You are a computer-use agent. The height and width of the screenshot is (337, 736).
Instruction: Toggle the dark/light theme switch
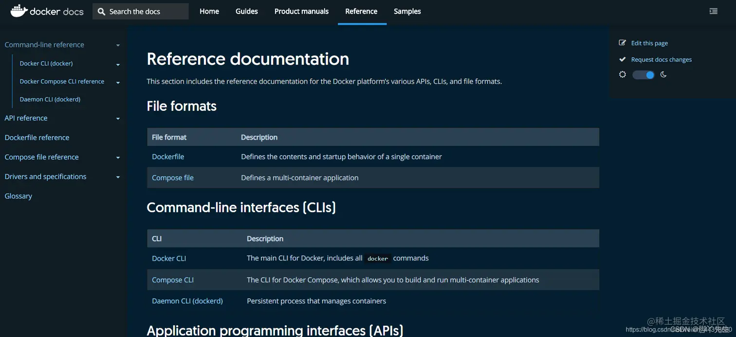coord(644,75)
